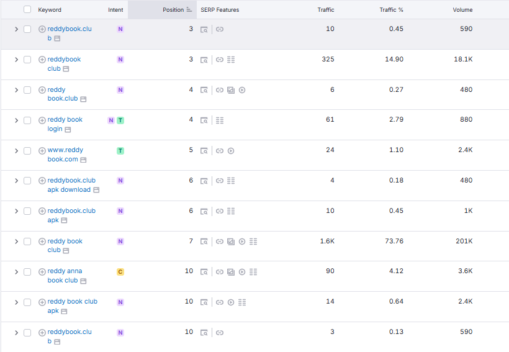Expand the 'reddy book club' position 7 row
The width and height of the screenshot is (509, 352).
click(x=16, y=241)
